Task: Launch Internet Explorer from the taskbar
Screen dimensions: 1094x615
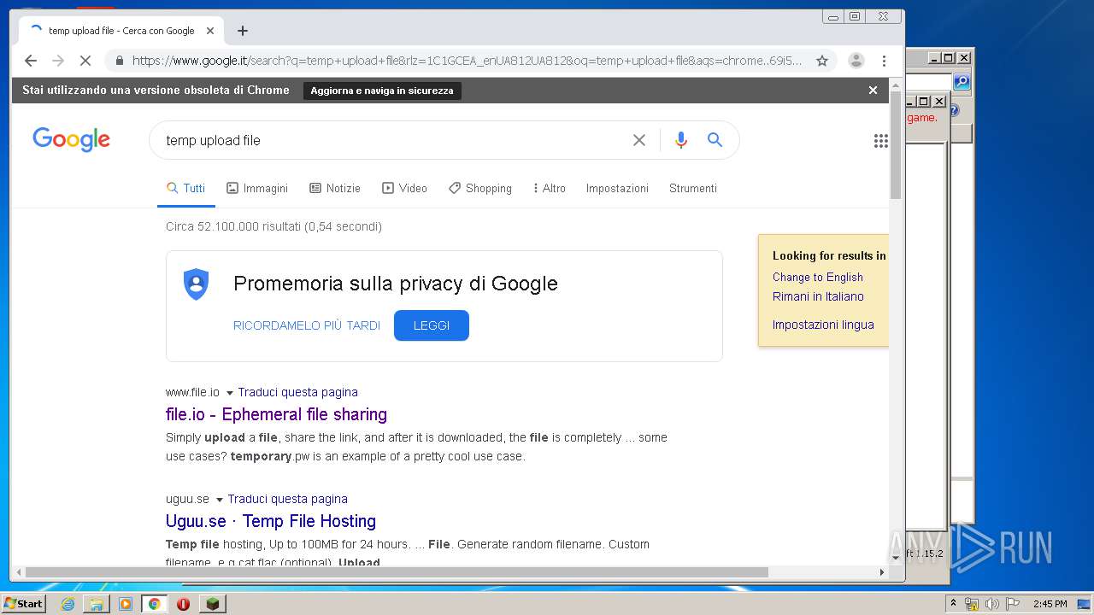Action: (68, 604)
